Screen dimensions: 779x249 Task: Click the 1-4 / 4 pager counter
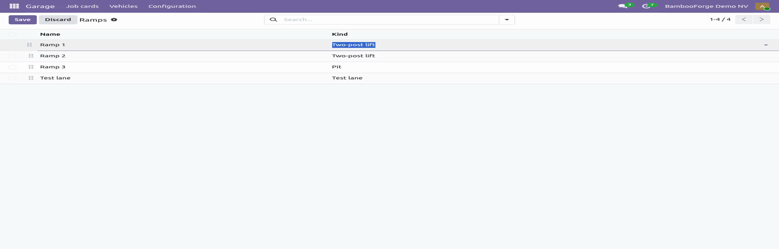[x=720, y=19]
